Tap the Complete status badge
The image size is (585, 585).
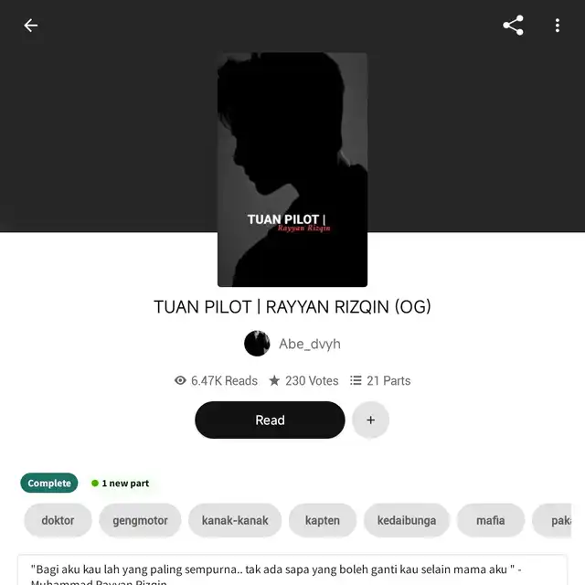pos(49,484)
